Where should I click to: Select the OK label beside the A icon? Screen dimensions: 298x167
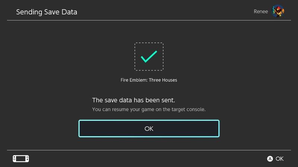(x=279, y=159)
